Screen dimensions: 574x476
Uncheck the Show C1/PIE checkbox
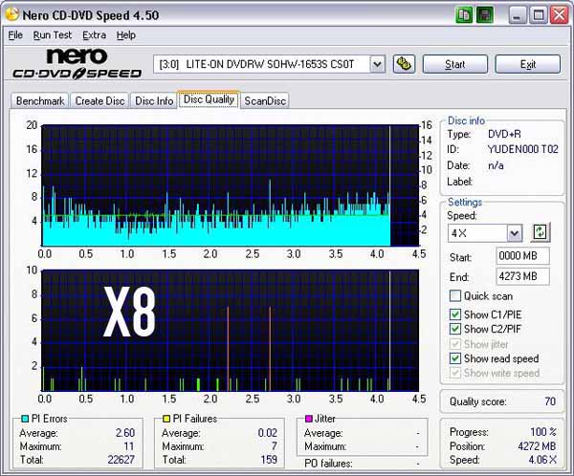(x=455, y=314)
